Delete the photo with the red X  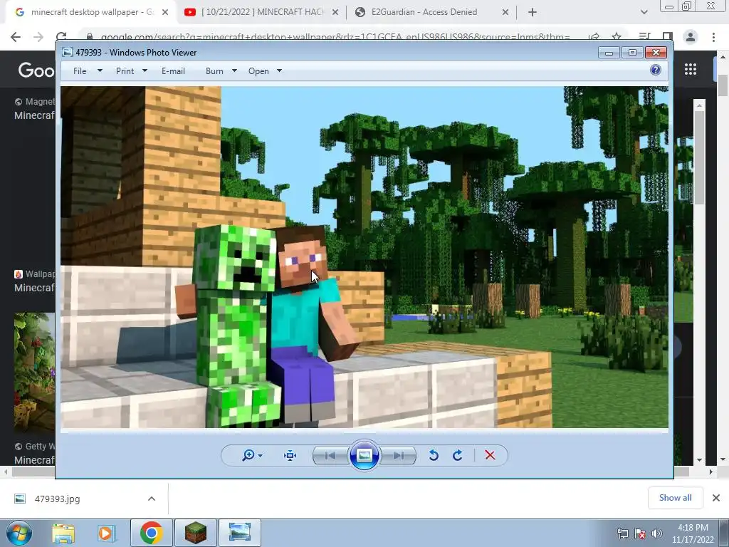(x=490, y=455)
